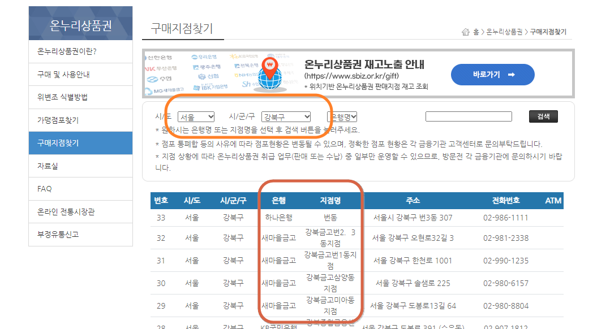Click the 검색 button
This screenshot has height=329, width=610.
coord(543,116)
